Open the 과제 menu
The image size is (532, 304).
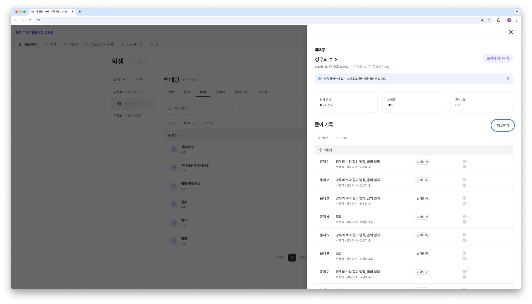click(50, 44)
